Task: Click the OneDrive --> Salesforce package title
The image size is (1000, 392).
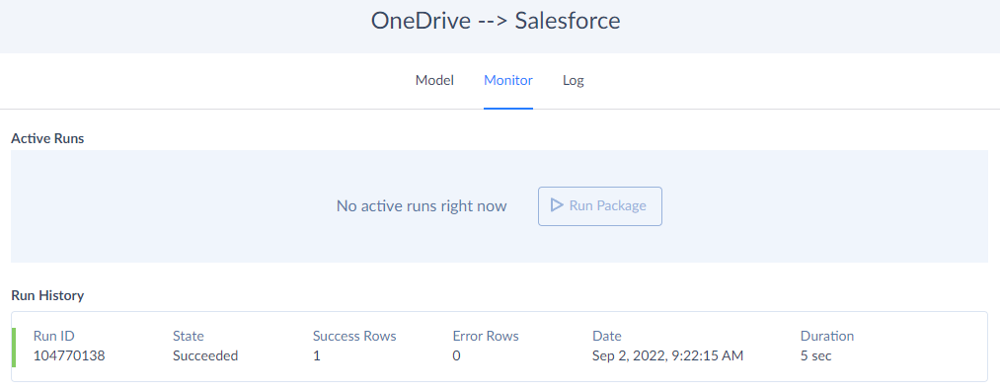Action: pyautogui.click(x=496, y=21)
